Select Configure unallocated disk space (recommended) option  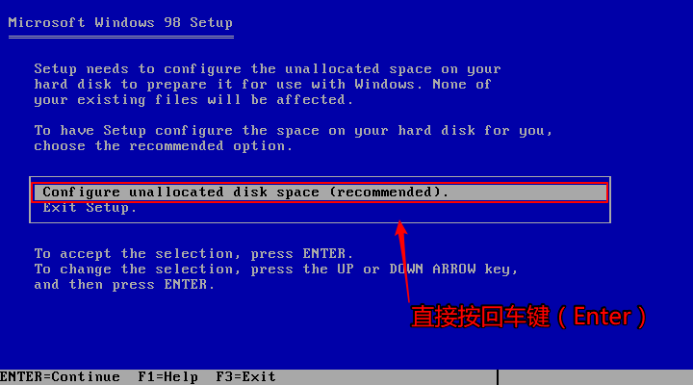(x=321, y=192)
